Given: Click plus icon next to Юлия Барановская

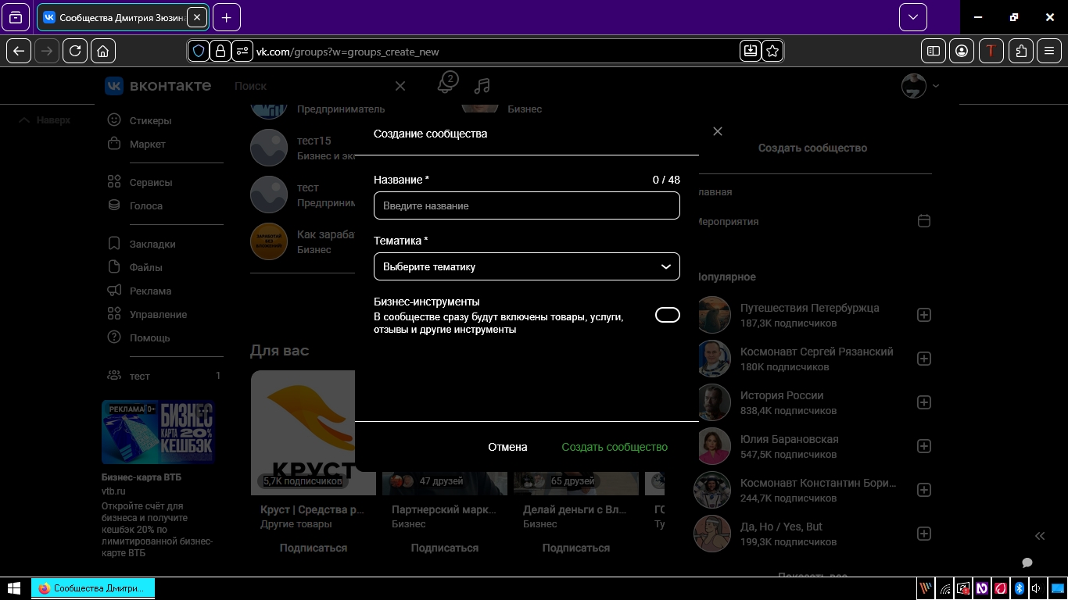Looking at the screenshot, I should (923, 446).
